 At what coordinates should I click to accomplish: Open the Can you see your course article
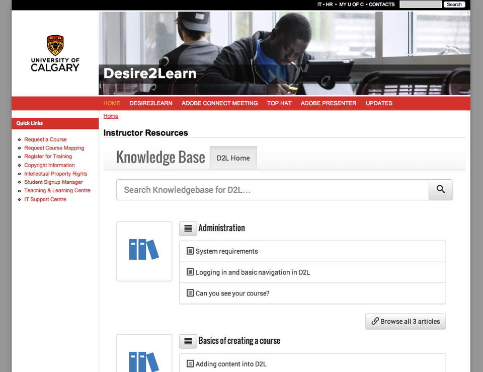232,293
